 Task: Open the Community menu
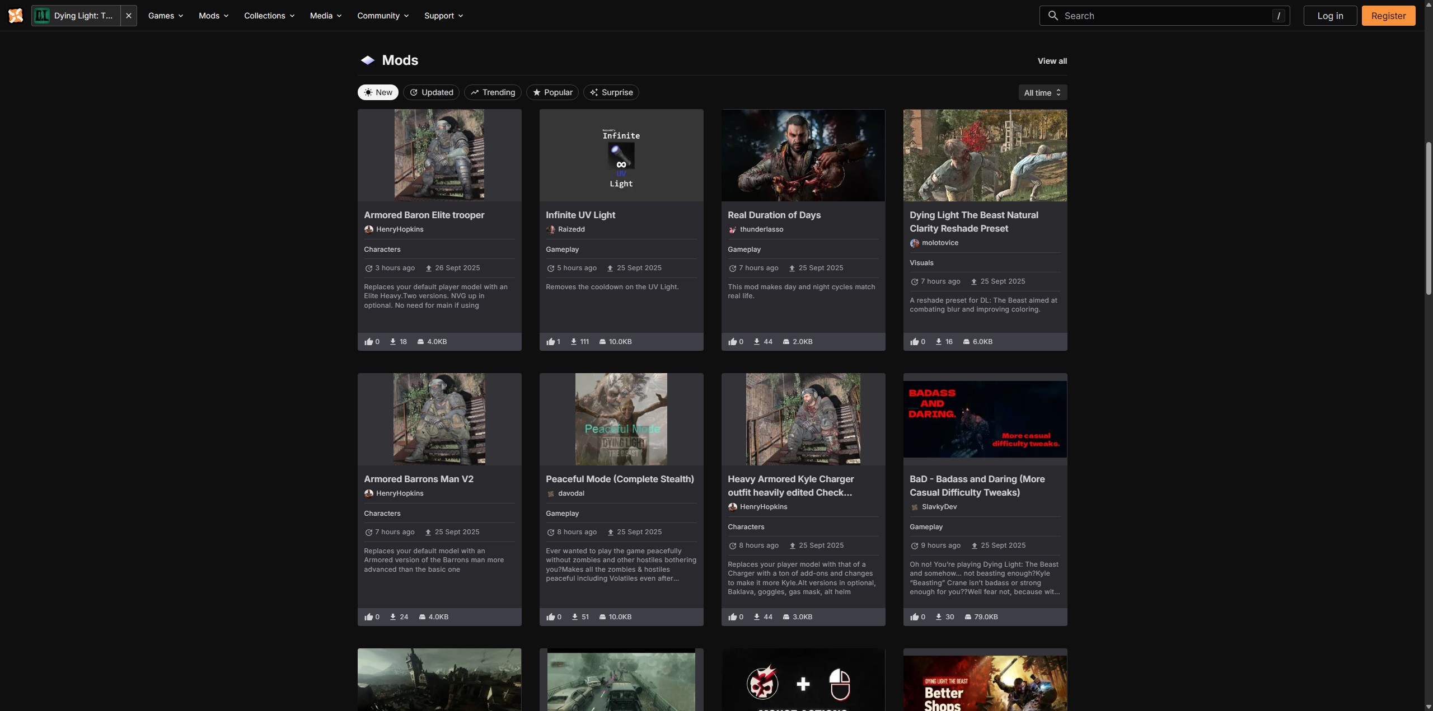[x=383, y=16]
